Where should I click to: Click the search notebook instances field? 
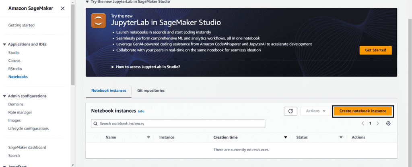tap(178, 124)
